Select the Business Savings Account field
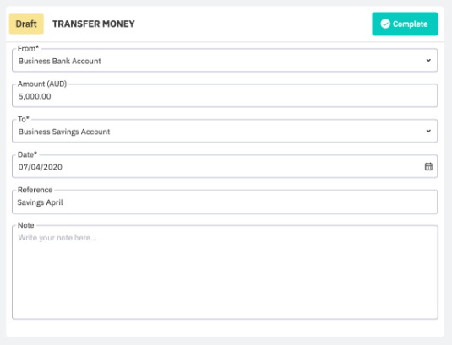The image size is (452, 345). [x=225, y=132]
